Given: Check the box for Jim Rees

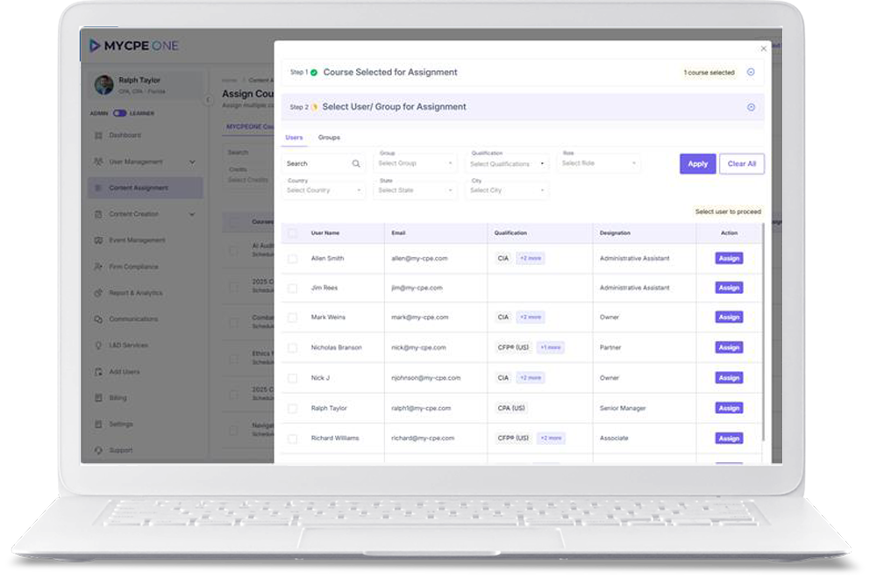Looking at the screenshot, I should point(292,288).
